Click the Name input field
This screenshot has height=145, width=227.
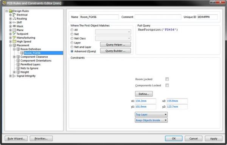pyautogui.click(x=99, y=17)
